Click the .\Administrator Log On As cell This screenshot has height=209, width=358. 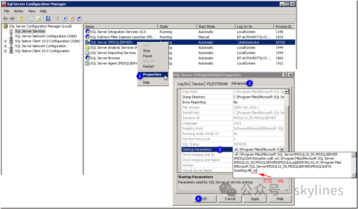click(x=248, y=42)
